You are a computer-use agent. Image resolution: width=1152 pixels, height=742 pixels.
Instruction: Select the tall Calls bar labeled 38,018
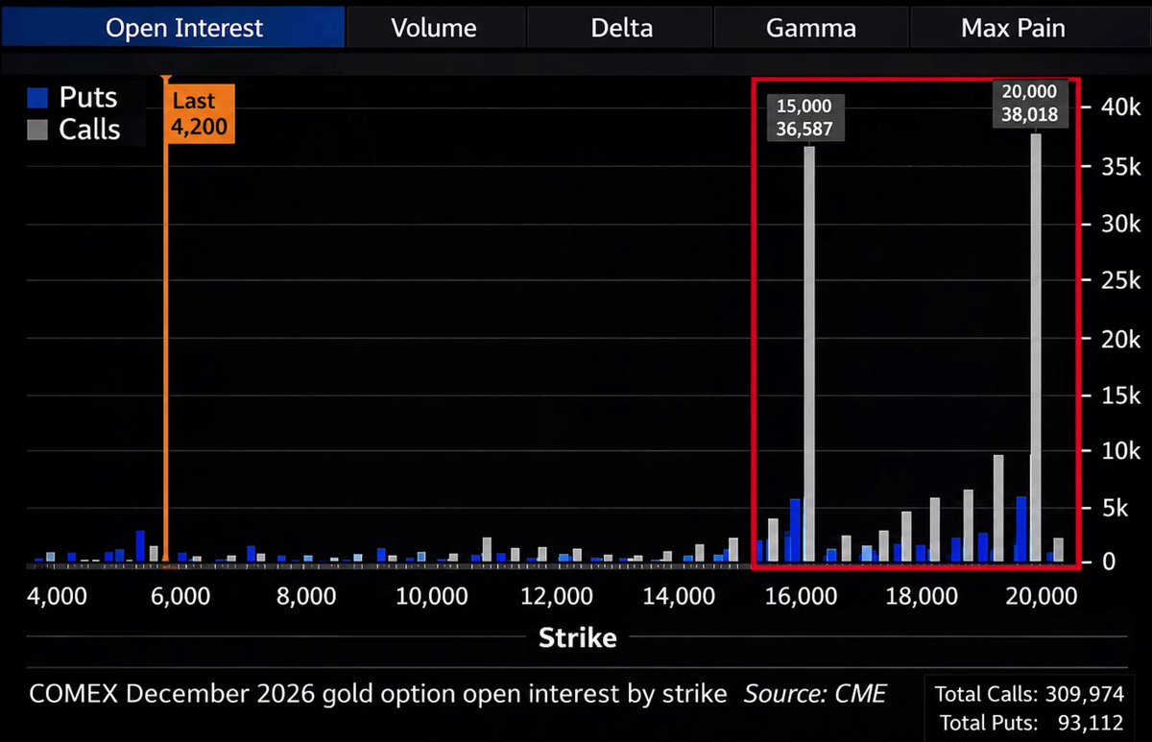coord(1036,349)
